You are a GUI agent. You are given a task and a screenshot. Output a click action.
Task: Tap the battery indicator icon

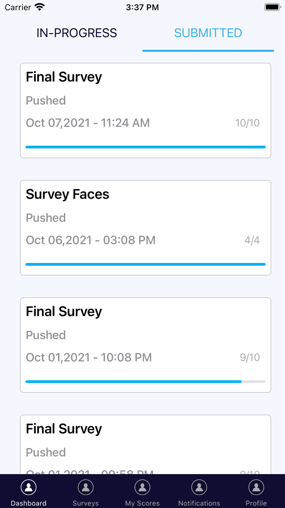[272, 7]
